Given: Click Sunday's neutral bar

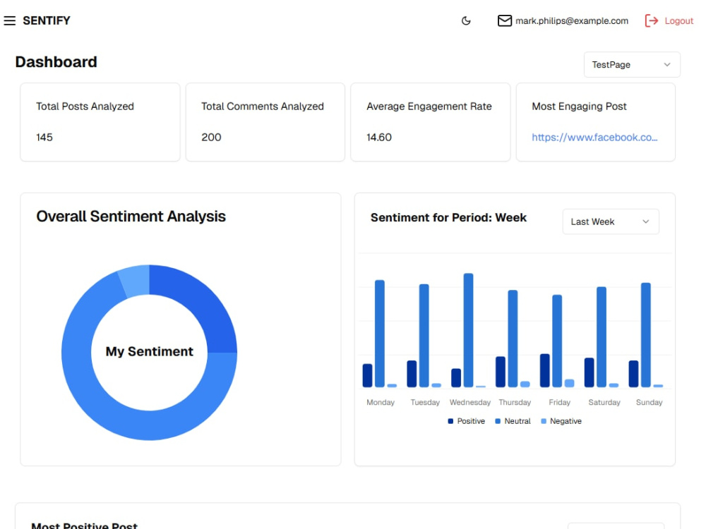Looking at the screenshot, I should tap(646, 334).
